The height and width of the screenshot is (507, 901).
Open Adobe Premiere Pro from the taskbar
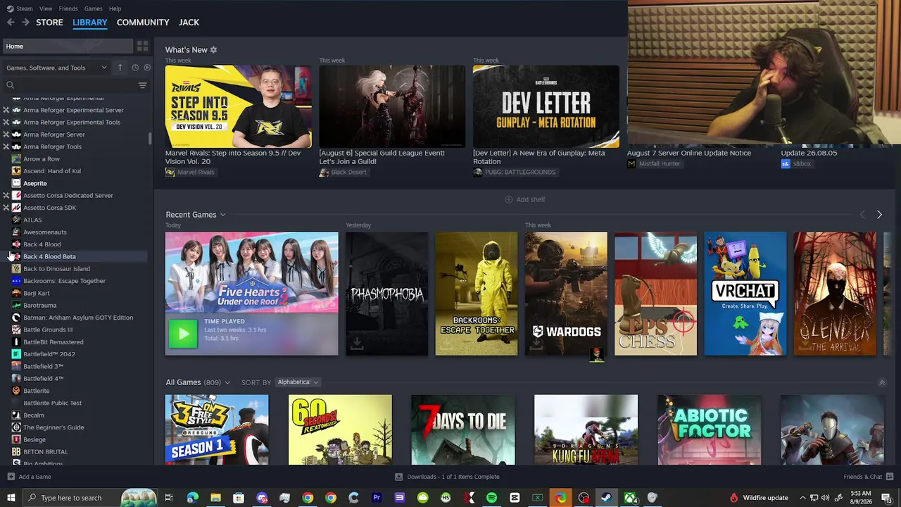click(x=377, y=498)
